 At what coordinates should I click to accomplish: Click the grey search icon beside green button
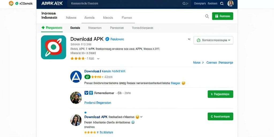coord(207,16)
